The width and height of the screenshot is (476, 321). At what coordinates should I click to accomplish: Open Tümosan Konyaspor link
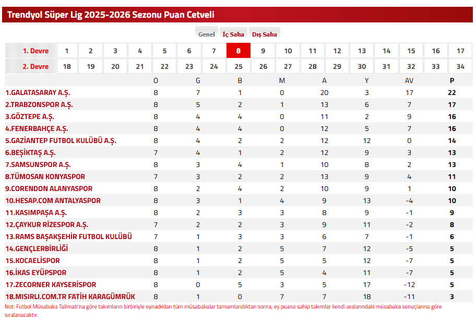tap(45, 176)
